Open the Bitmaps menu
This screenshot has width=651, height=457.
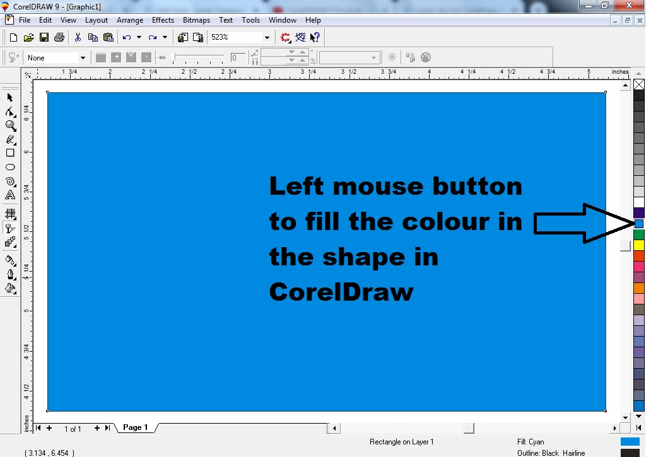coord(196,20)
